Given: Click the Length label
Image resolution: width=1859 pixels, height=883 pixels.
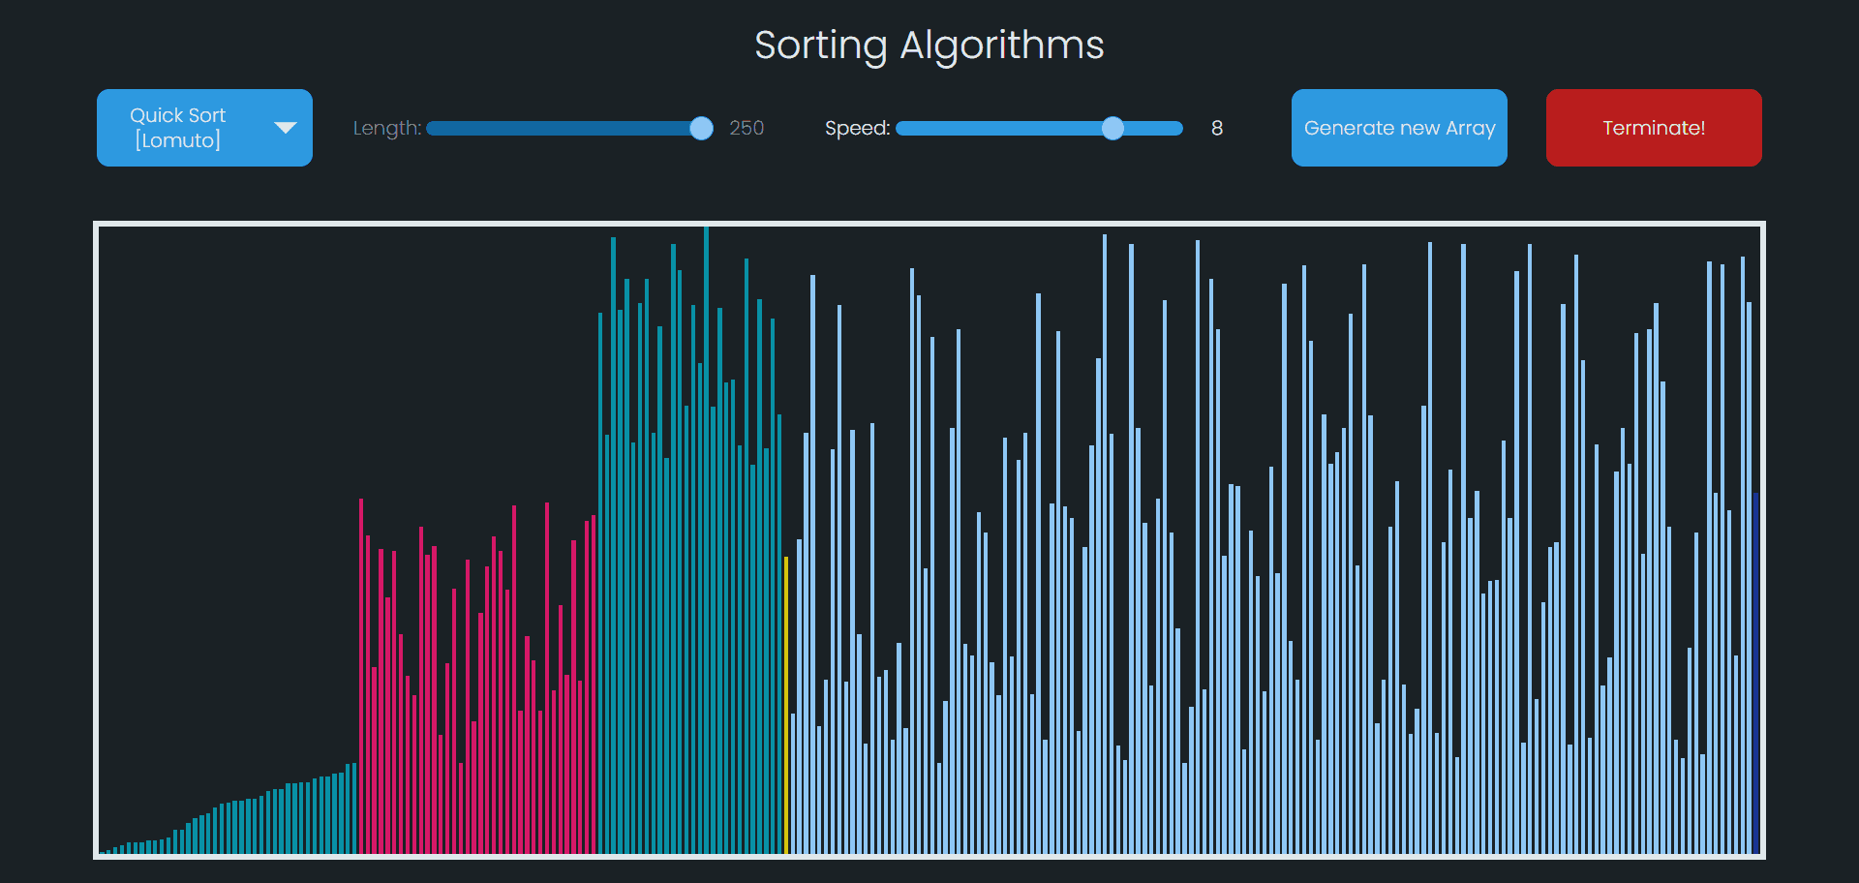Looking at the screenshot, I should pyautogui.click(x=386, y=128).
